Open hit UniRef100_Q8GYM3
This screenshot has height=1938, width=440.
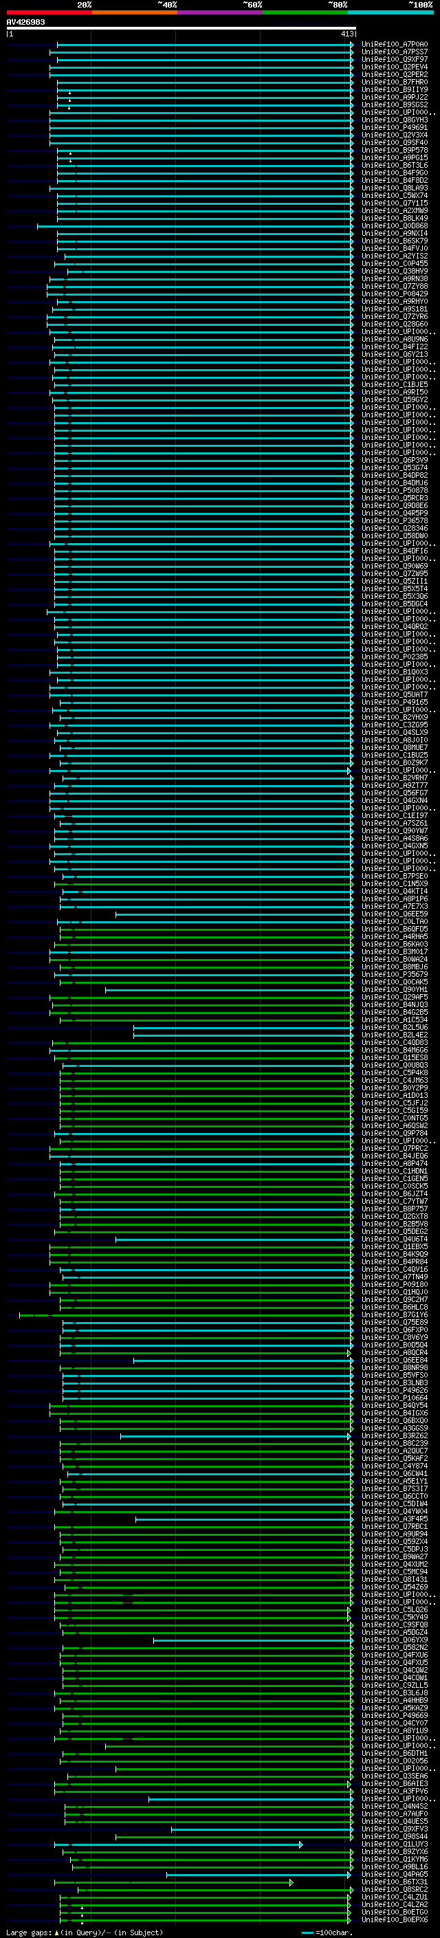tap(394, 120)
